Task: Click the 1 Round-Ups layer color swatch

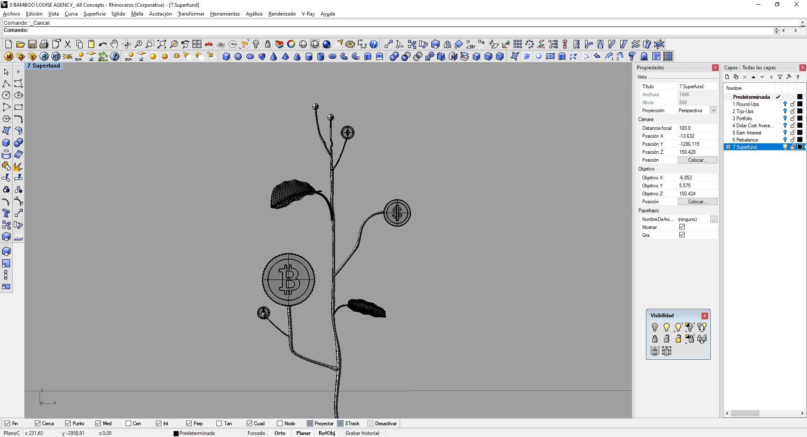Action: (x=800, y=104)
